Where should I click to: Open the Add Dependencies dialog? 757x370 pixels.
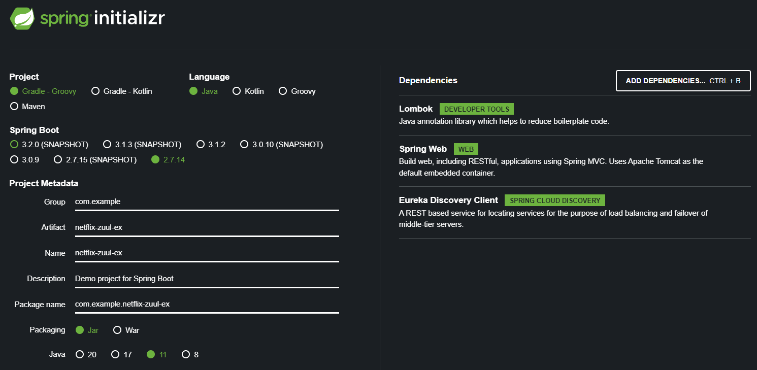point(683,81)
